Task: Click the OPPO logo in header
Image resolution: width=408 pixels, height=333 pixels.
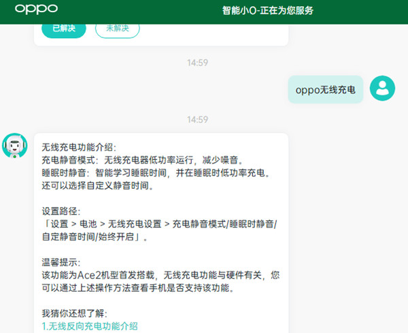Action: click(36, 9)
